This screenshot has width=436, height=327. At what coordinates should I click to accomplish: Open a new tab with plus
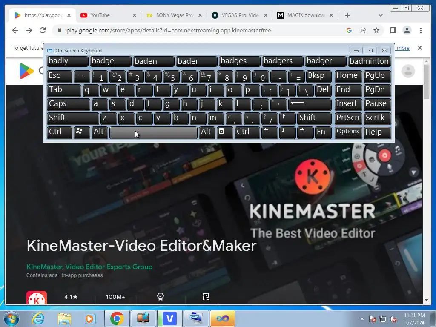point(347,15)
